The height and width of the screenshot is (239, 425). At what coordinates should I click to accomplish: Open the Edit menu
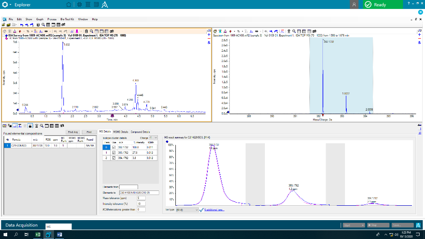pyautogui.click(x=19, y=19)
